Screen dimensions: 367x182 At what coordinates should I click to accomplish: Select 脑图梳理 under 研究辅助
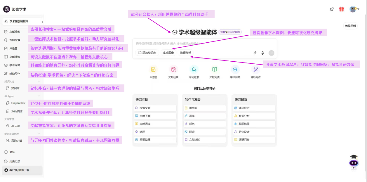click(254, 124)
